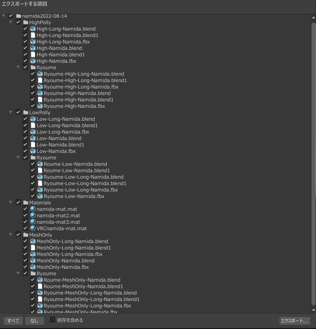This screenshot has height=329, width=316.
Task: Click the folder icon beside Materials
Action: [26, 202]
